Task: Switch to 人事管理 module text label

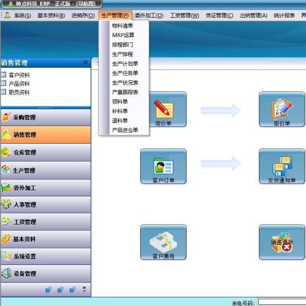Action: 25,204
